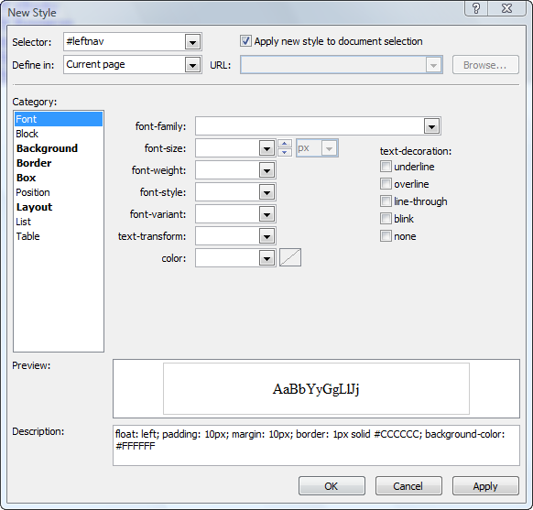Tick the blink text-decoration checkbox

pos(386,219)
